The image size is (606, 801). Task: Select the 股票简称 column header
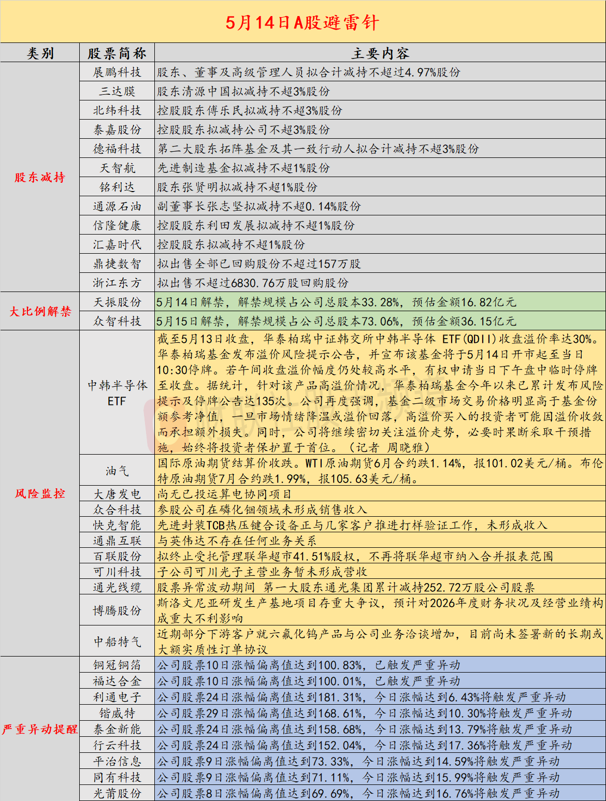click(x=117, y=53)
